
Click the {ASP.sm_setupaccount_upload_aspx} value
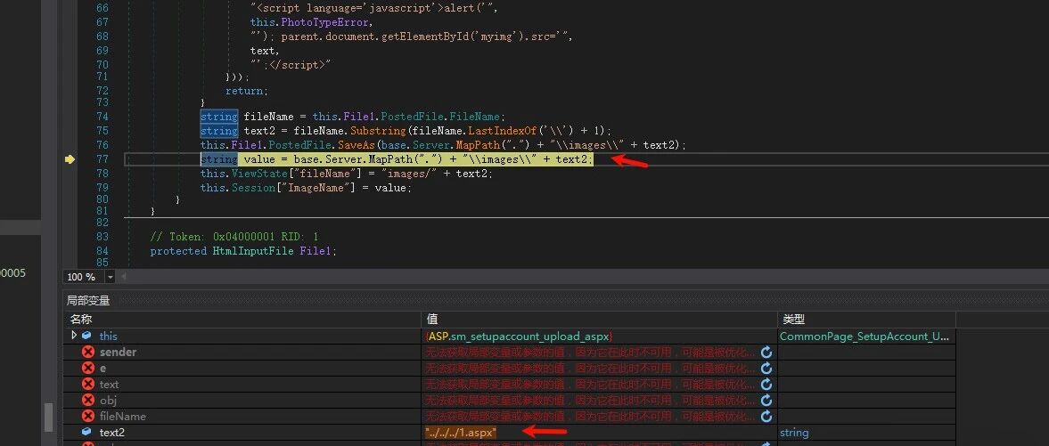(519, 336)
